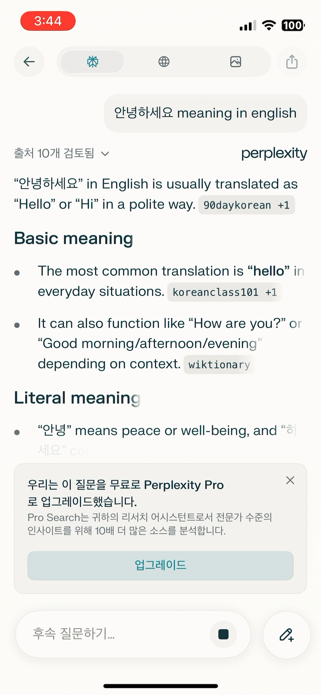The image size is (321, 695).
Task: Open the 90daykorean citation chip
Action: [246, 205]
